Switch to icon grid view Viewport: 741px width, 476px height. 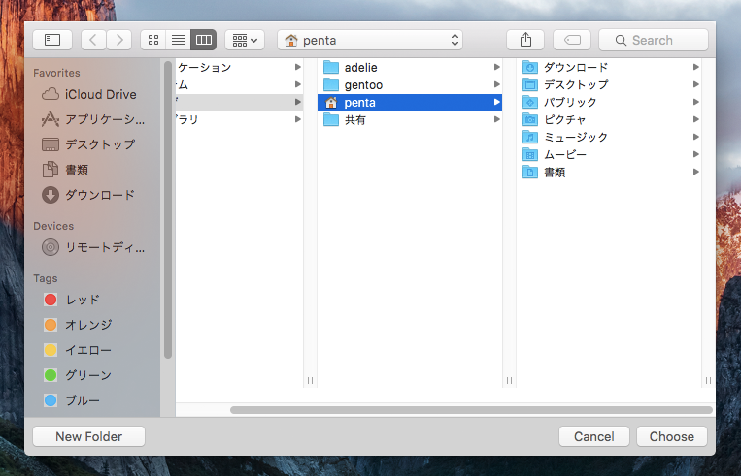click(x=153, y=40)
